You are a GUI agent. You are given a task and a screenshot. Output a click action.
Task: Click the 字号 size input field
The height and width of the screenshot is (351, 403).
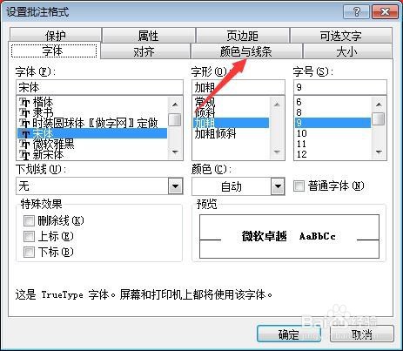340,87
